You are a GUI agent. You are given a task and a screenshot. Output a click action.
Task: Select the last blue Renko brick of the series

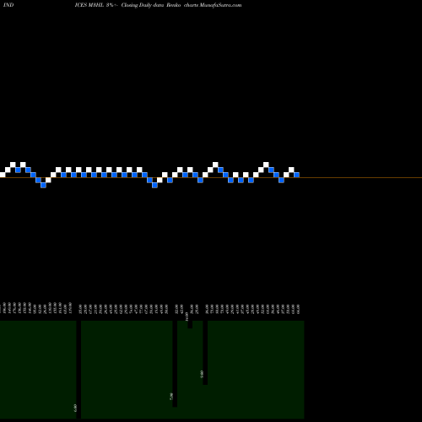[x=296, y=175]
